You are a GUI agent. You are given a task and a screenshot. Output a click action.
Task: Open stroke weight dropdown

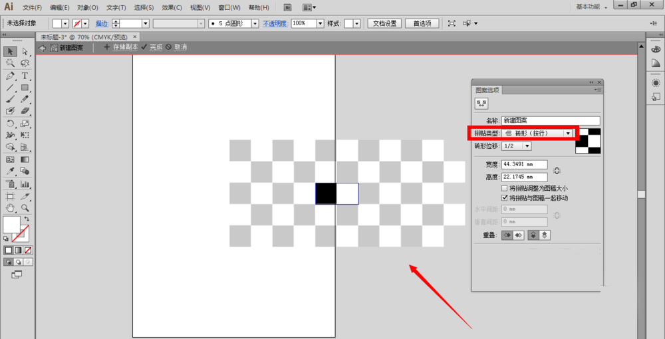(x=146, y=23)
